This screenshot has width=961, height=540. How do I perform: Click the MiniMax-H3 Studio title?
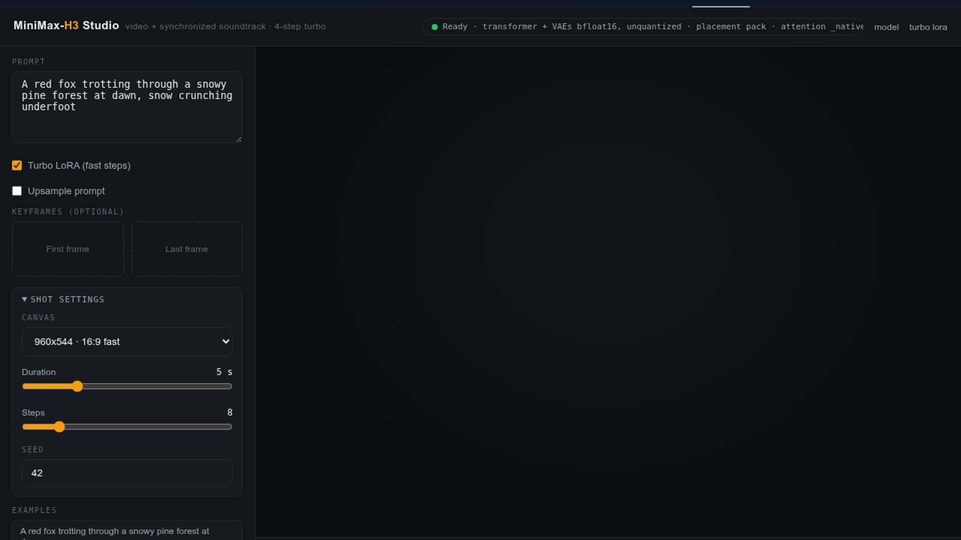point(66,25)
